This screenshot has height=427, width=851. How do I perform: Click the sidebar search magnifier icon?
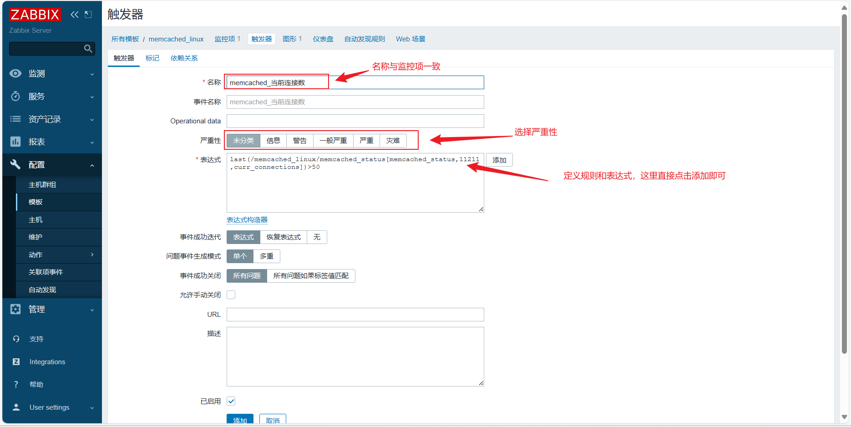pyautogui.click(x=88, y=49)
